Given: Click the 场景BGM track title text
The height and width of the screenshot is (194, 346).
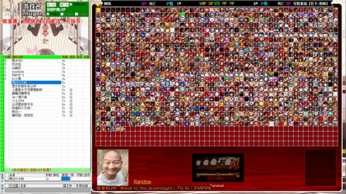Looking at the screenshot, I should [x=154, y=188].
